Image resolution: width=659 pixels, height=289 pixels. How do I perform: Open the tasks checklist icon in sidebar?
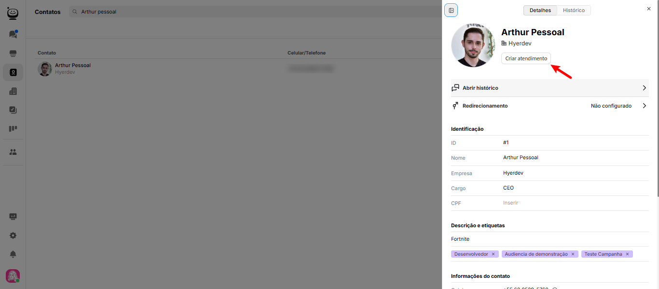point(13,110)
